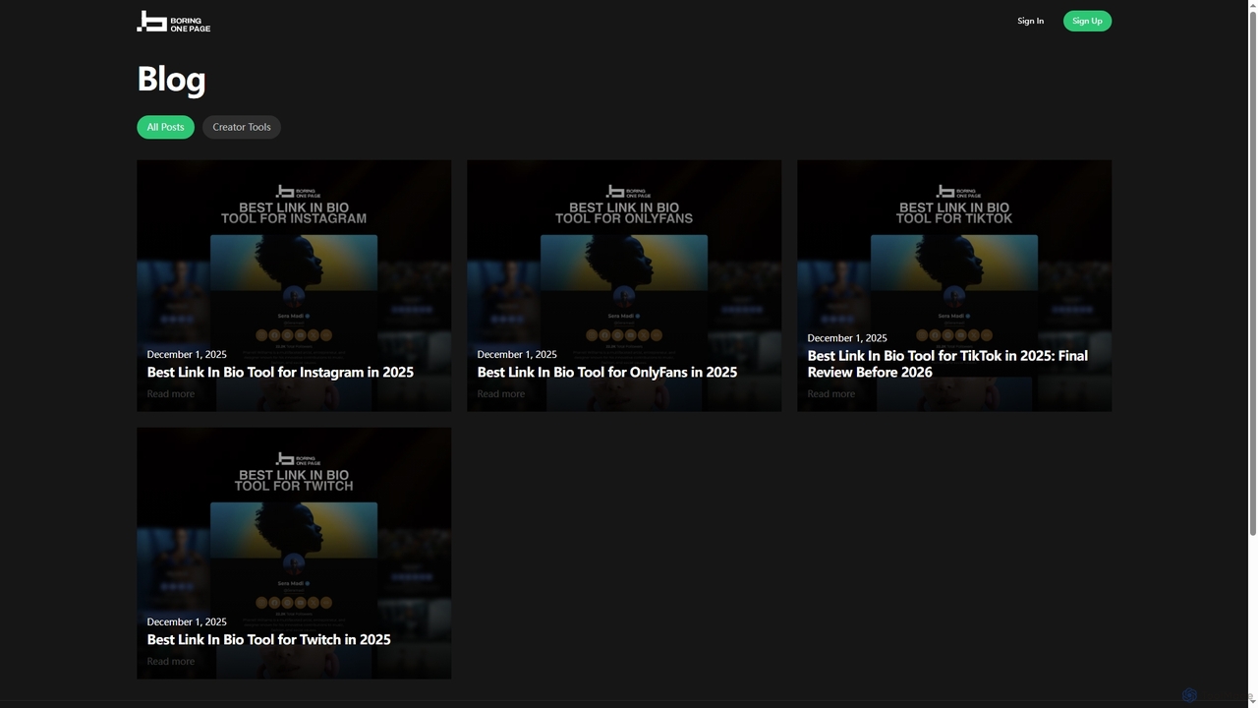Screen dimensions: 1258x708
Task: Click Read more under the Twitch post
Action: (x=171, y=662)
